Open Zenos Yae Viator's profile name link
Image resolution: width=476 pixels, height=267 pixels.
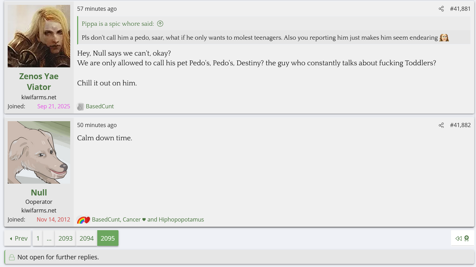pyautogui.click(x=39, y=81)
